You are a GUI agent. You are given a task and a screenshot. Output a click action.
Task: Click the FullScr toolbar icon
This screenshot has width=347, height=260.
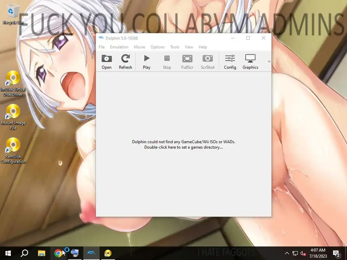(187, 62)
